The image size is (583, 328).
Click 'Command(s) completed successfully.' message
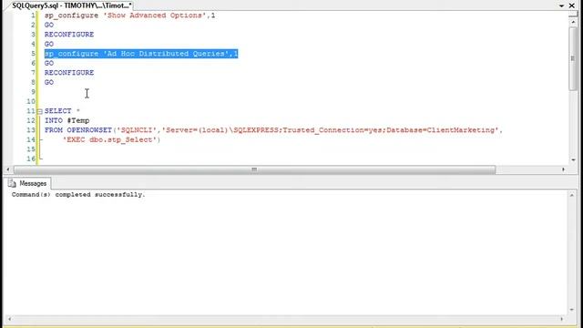pyautogui.click(x=78, y=194)
